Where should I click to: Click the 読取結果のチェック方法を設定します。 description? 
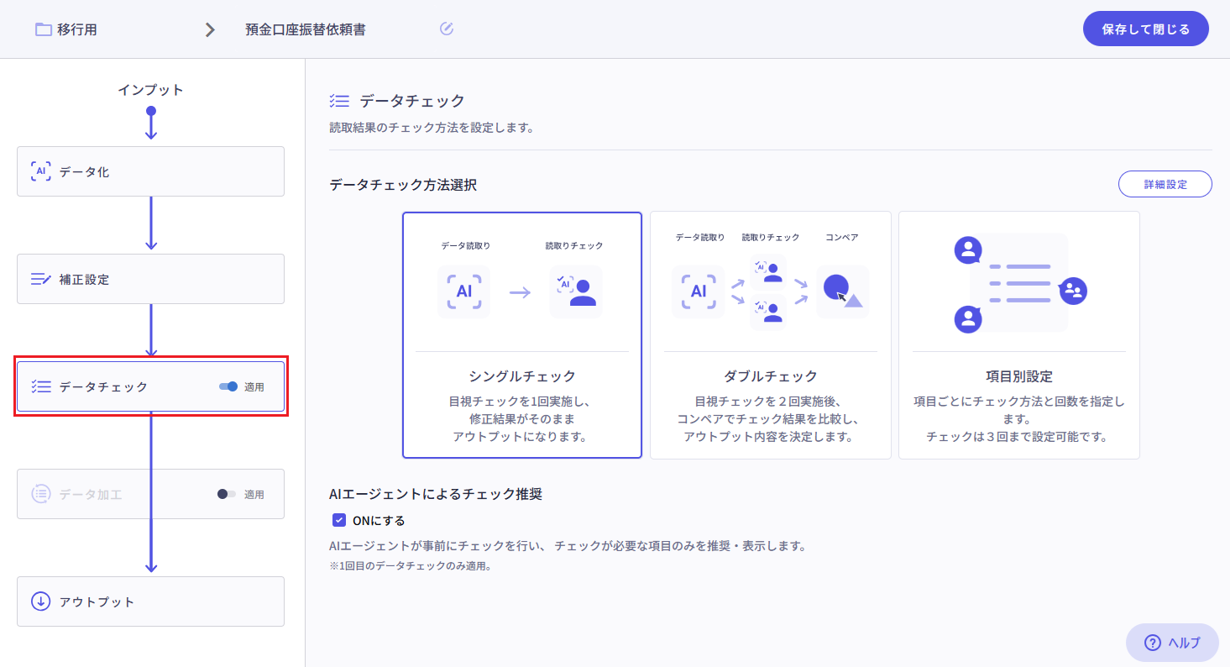coord(432,129)
